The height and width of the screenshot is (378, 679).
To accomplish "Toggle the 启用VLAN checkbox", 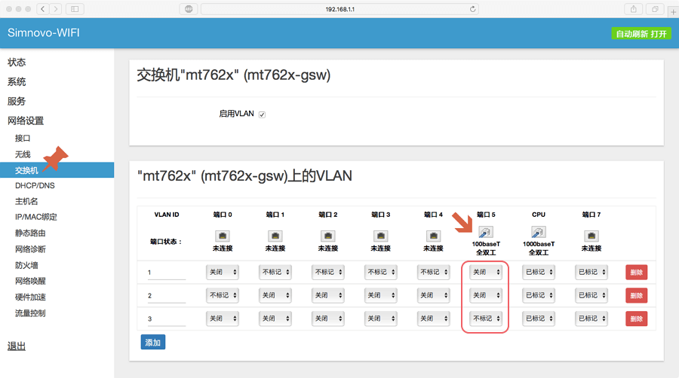I will tap(262, 114).
